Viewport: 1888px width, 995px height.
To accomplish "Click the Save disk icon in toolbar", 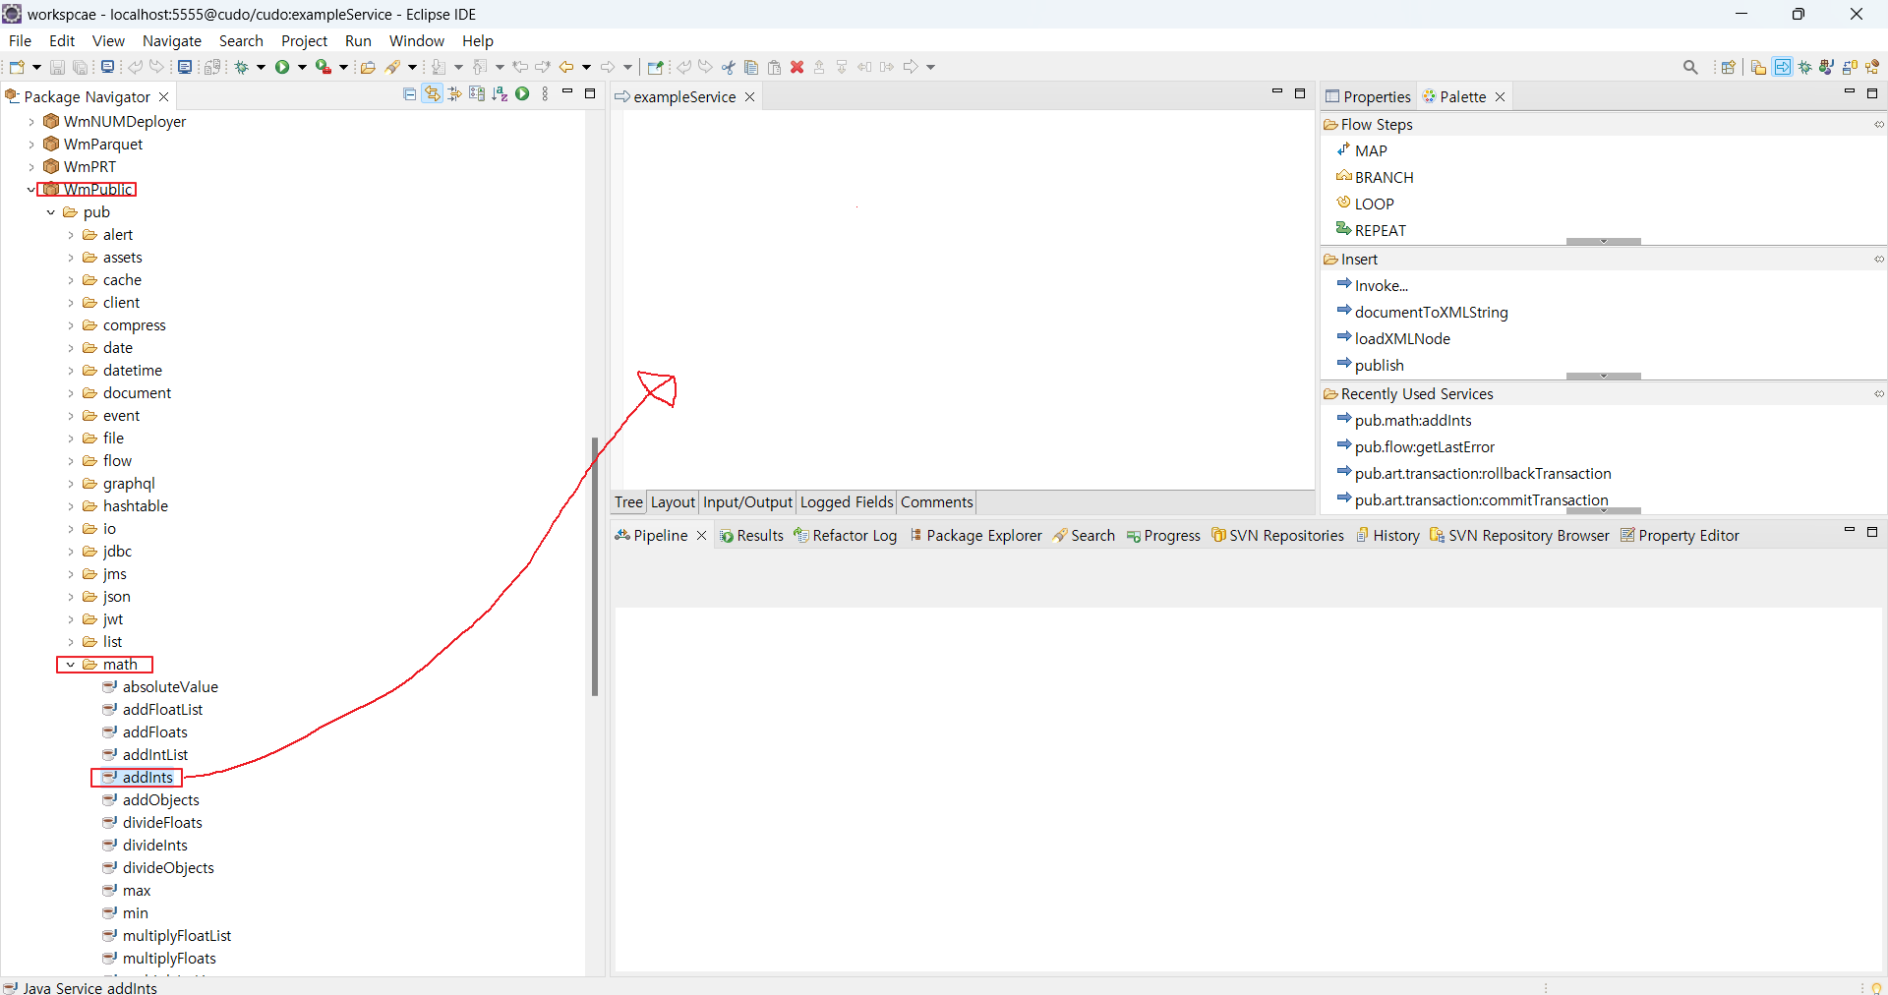I will pos(57,67).
